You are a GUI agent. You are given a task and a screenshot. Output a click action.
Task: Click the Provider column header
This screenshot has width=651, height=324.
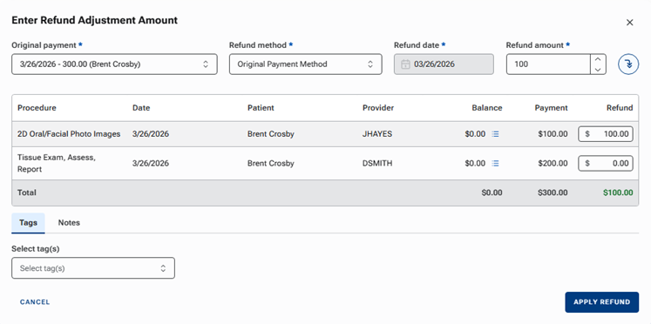coord(378,108)
